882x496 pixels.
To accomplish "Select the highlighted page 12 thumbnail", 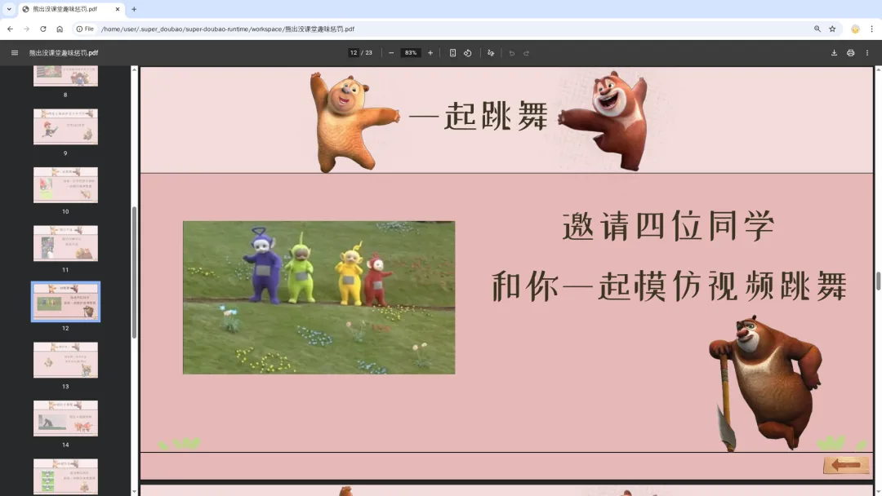I will 65,302.
